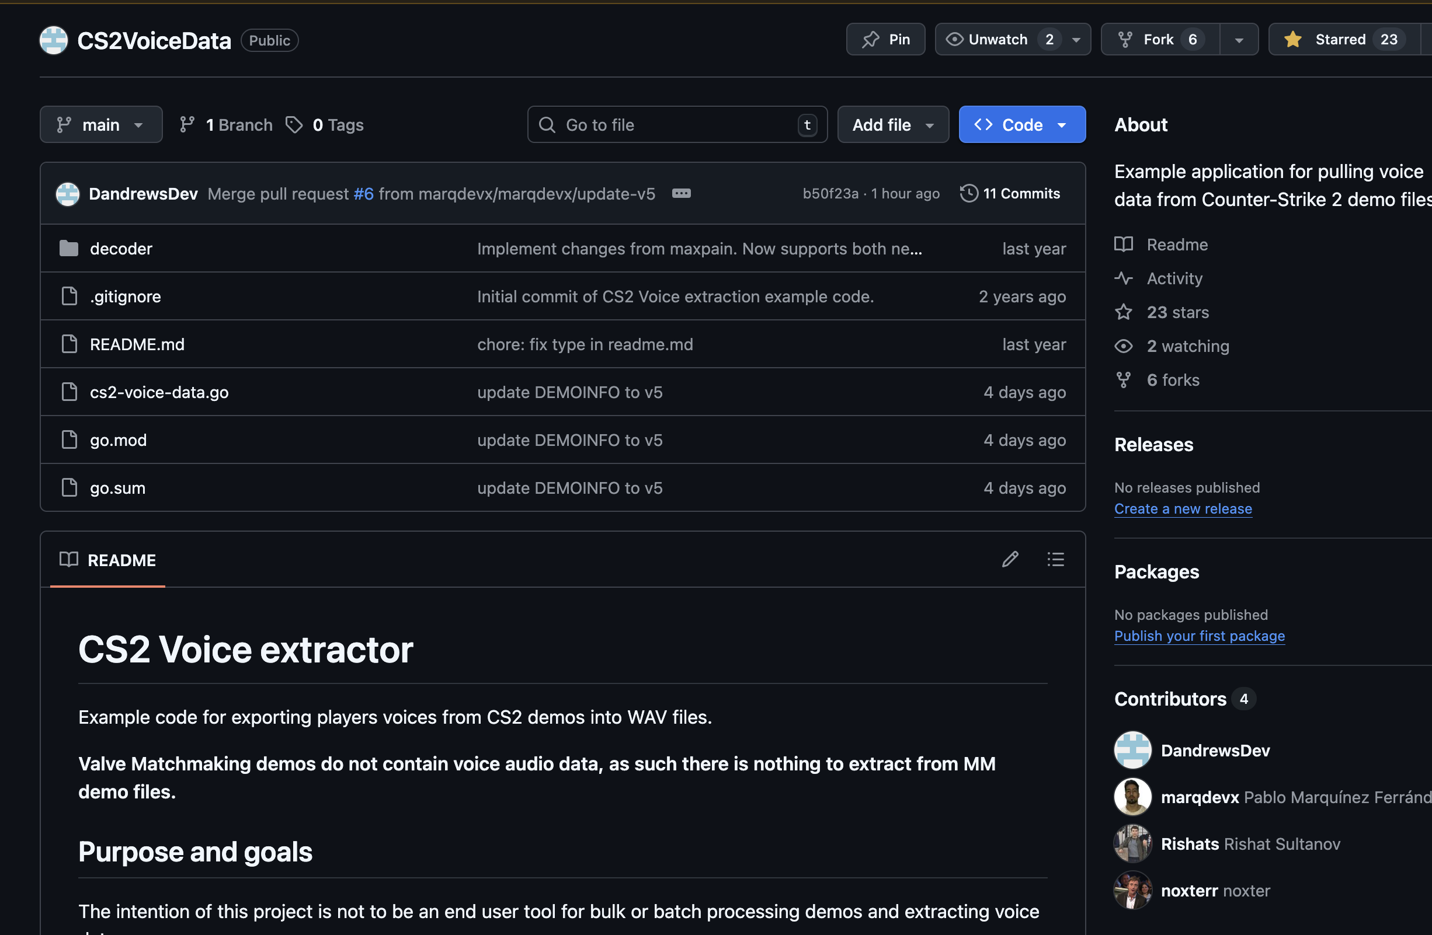Open Rishats contributor profile link
Screen dimensions: 1432x935
point(1190,844)
